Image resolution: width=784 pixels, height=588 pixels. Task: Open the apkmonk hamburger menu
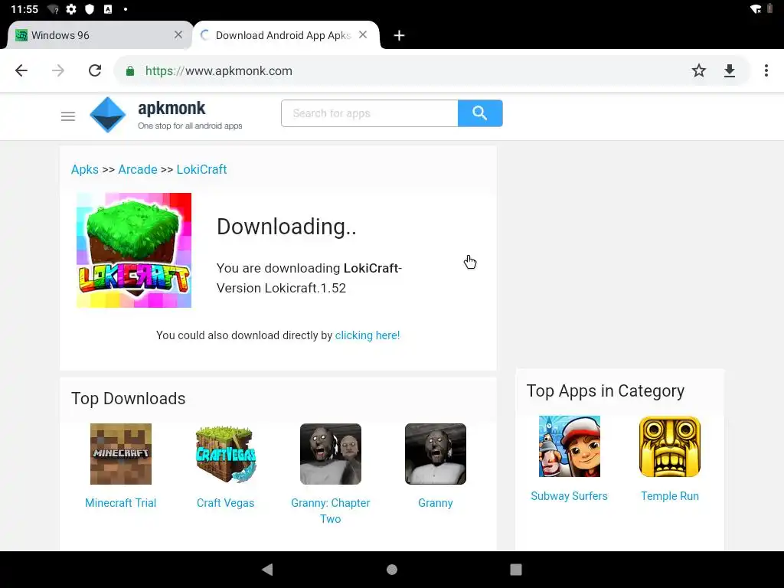click(x=68, y=116)
